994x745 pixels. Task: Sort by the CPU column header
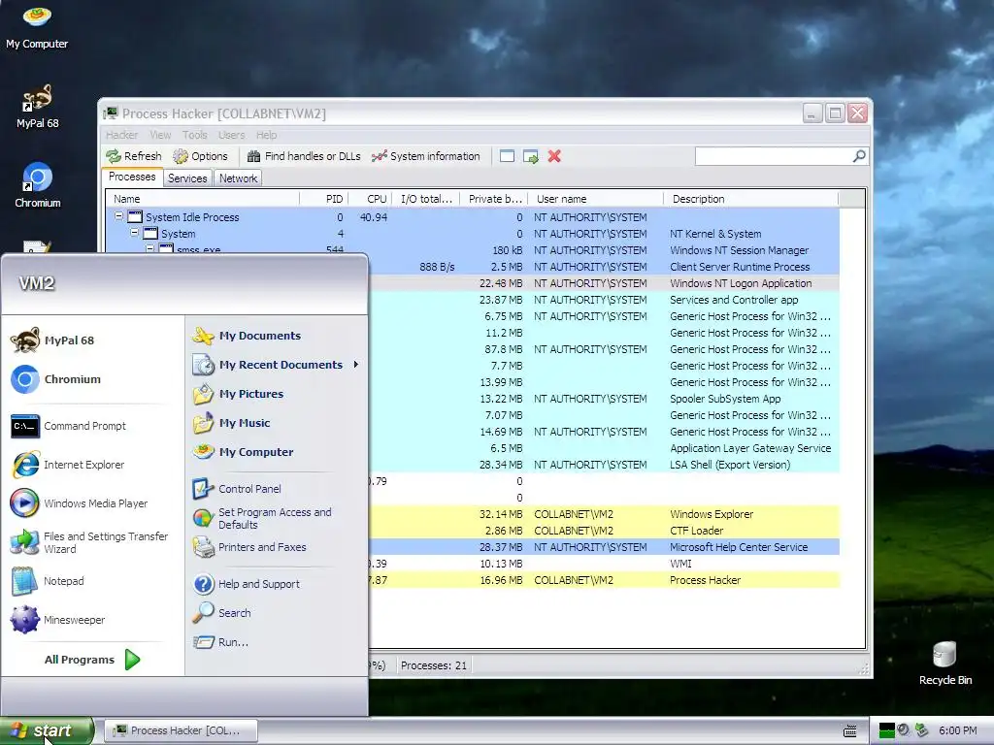[x=370, y=199]
